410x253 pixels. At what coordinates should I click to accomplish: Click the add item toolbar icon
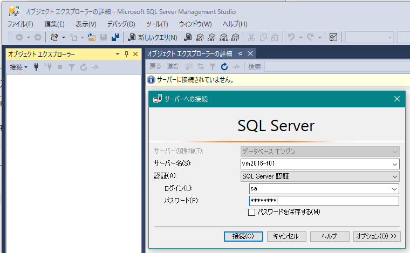(x=73, y=37)
